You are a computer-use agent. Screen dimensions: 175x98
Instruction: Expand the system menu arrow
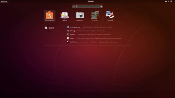click(x=173, y=1)
